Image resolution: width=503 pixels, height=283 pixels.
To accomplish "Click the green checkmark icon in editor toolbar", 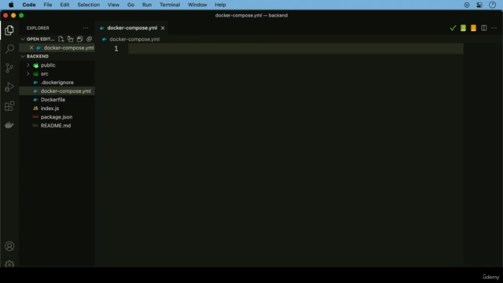I will pyautogui.click(x=453, y=28).
